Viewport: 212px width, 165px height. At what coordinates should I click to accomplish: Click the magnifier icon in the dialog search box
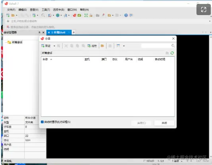point(173,46)
